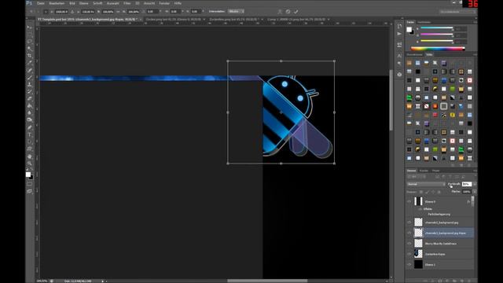Open the collapsed Actions panel icon
Screen dimensions: 503x283
[x=399, y=34]
